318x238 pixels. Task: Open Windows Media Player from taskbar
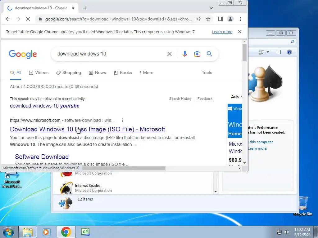pos(47,232)
